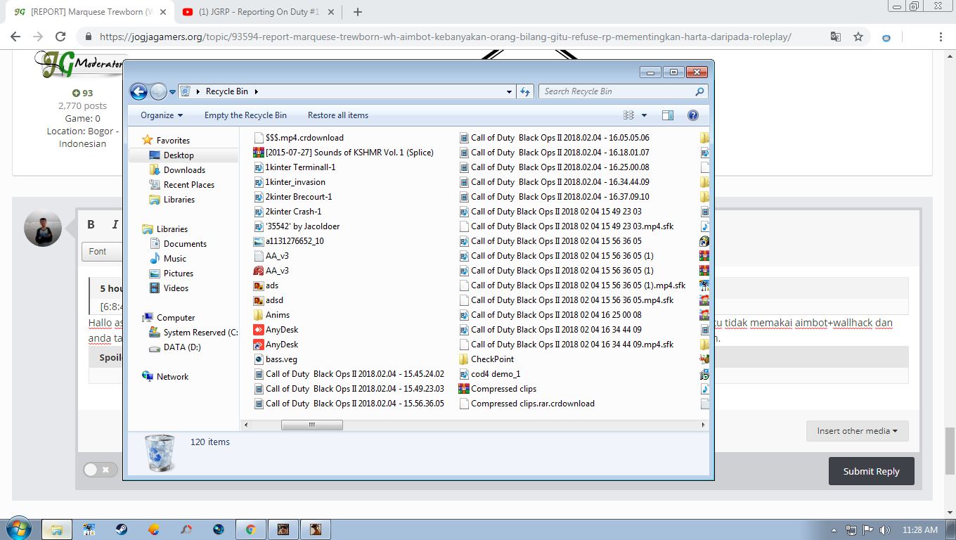Select Downloads in the navigation pane
Viewport: 956px width, 540px height.
[184, 170]
